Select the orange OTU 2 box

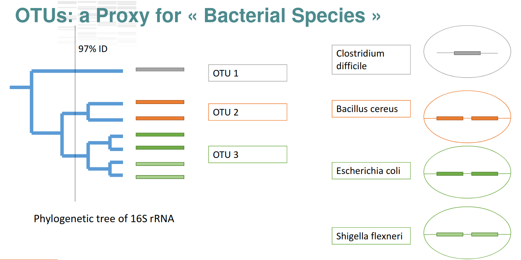pos(247,112)
